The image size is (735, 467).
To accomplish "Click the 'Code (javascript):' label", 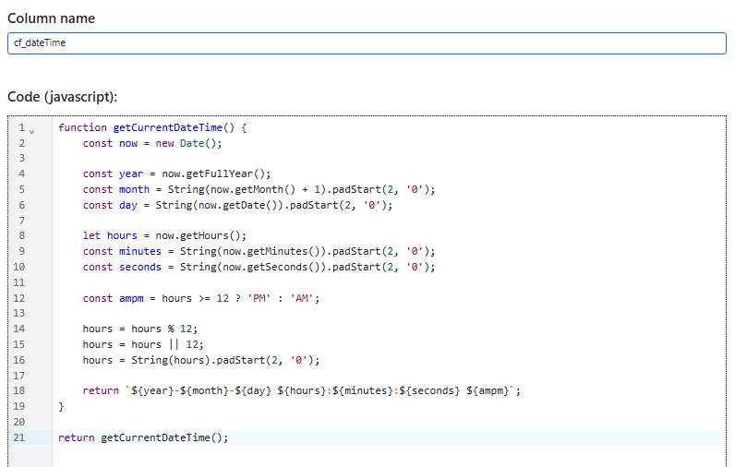I will (63, 97).
